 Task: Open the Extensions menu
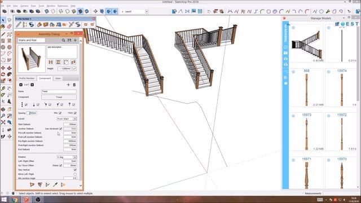[x=63, y=6]
